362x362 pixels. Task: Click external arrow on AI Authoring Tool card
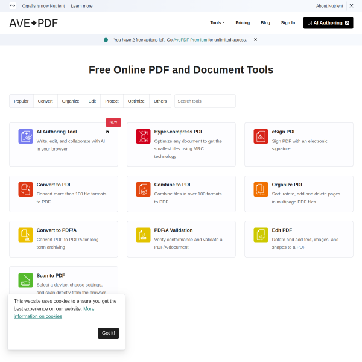click(x=107, y=132)
